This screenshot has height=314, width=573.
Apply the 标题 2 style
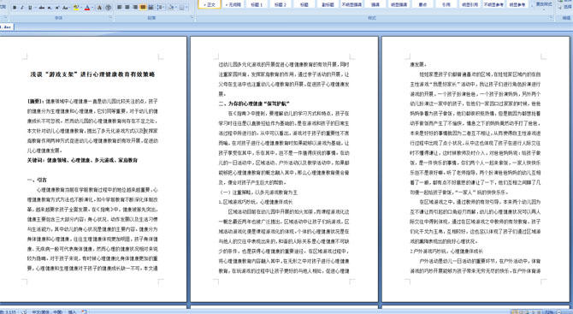click(281, 4)
